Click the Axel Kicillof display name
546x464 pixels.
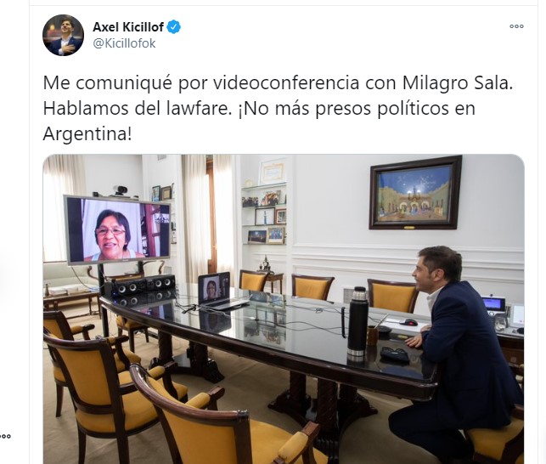[x=127, y=27]
